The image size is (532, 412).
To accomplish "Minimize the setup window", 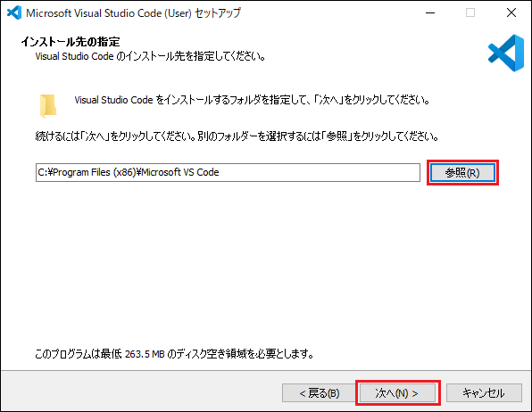I will (430, 12).
